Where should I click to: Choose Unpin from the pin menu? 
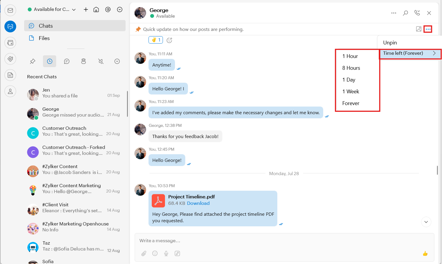click(390, 43)
